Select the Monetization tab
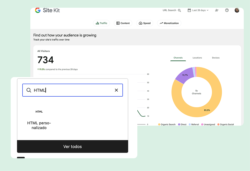This screenshot has width=250, height=171. tap(169, 23)
